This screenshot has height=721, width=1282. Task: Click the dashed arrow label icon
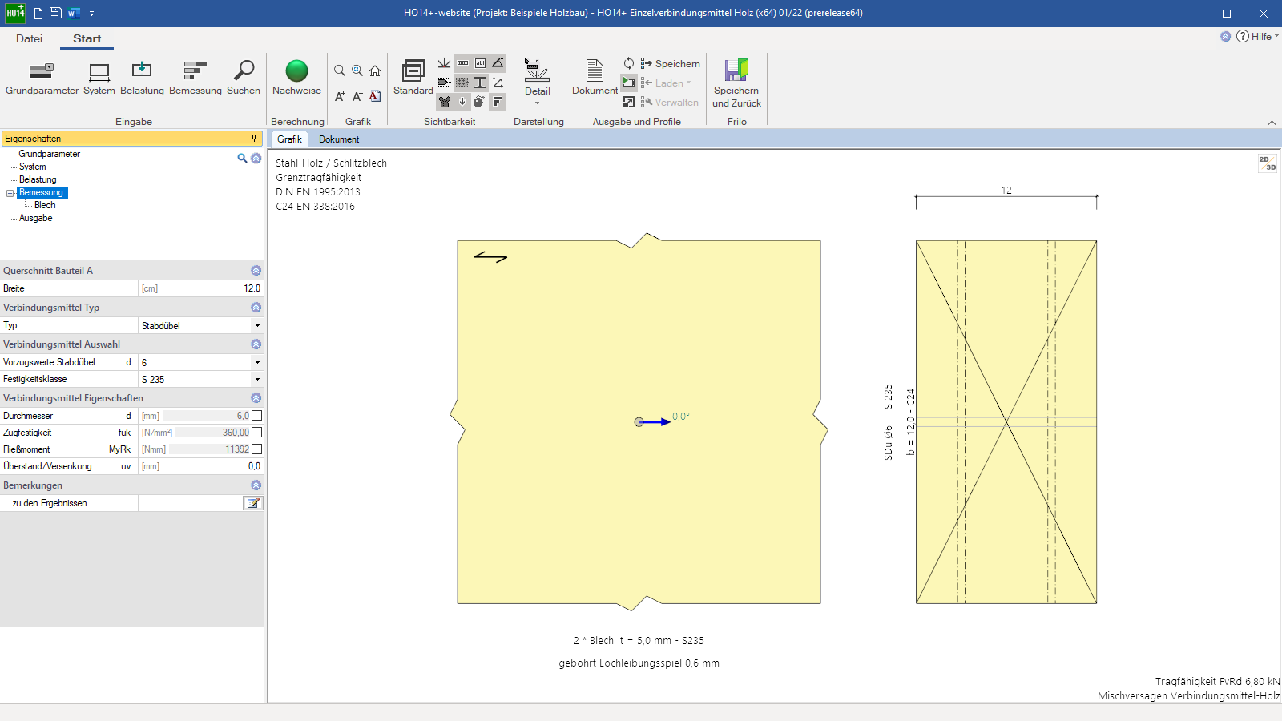tap(445, 83)
